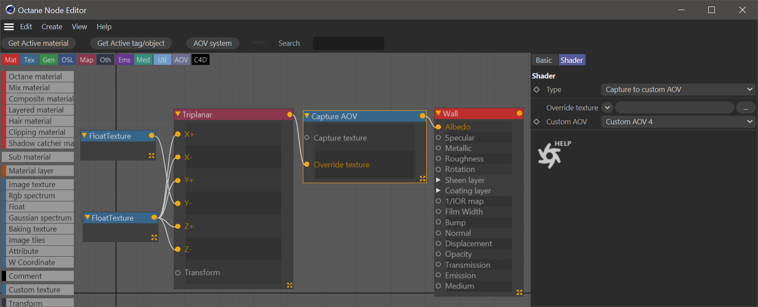Click the Custom AOV keyframe diamond
The image size is (758, 307).
click(537, 122)
